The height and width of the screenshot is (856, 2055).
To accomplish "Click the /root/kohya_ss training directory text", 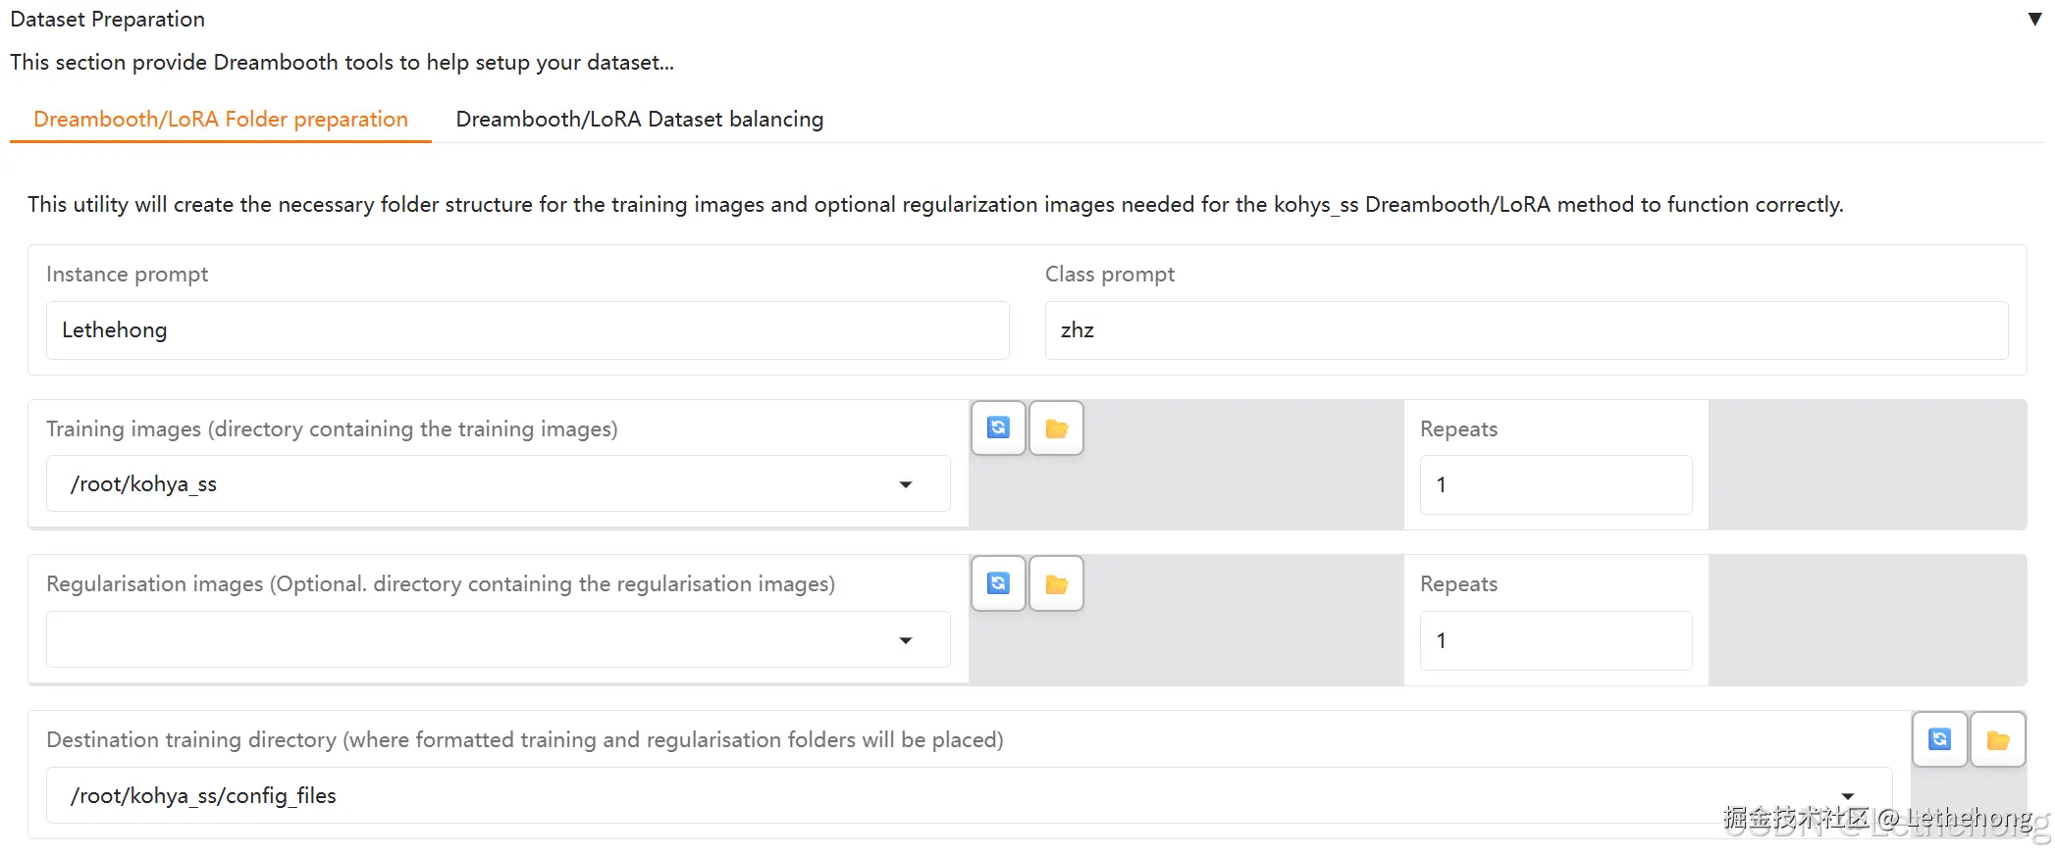I will click(143, 484).
